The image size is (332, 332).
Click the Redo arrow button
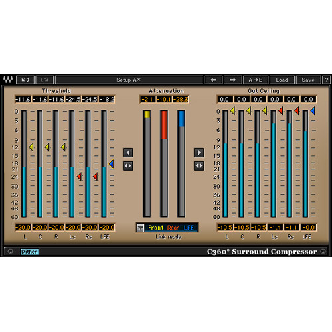pyautogui.click(x=44, y=80)
